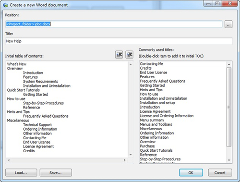Click the Load... button
240x182 pixels.
(21, 173)
